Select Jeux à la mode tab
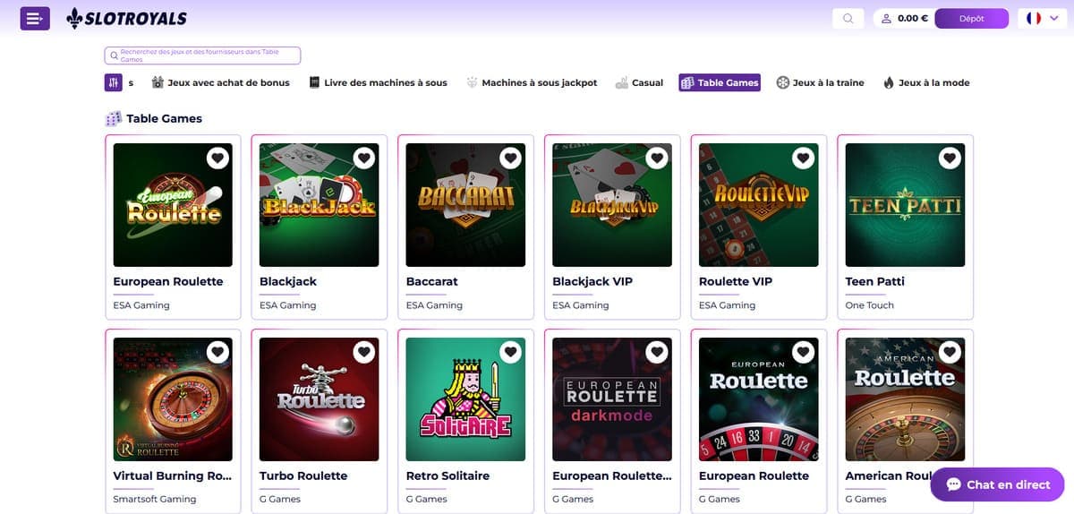 [x=925, y=82]
